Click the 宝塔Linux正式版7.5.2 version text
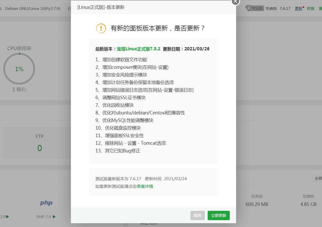Screen dimensions: 322x227 click(139, 49)
